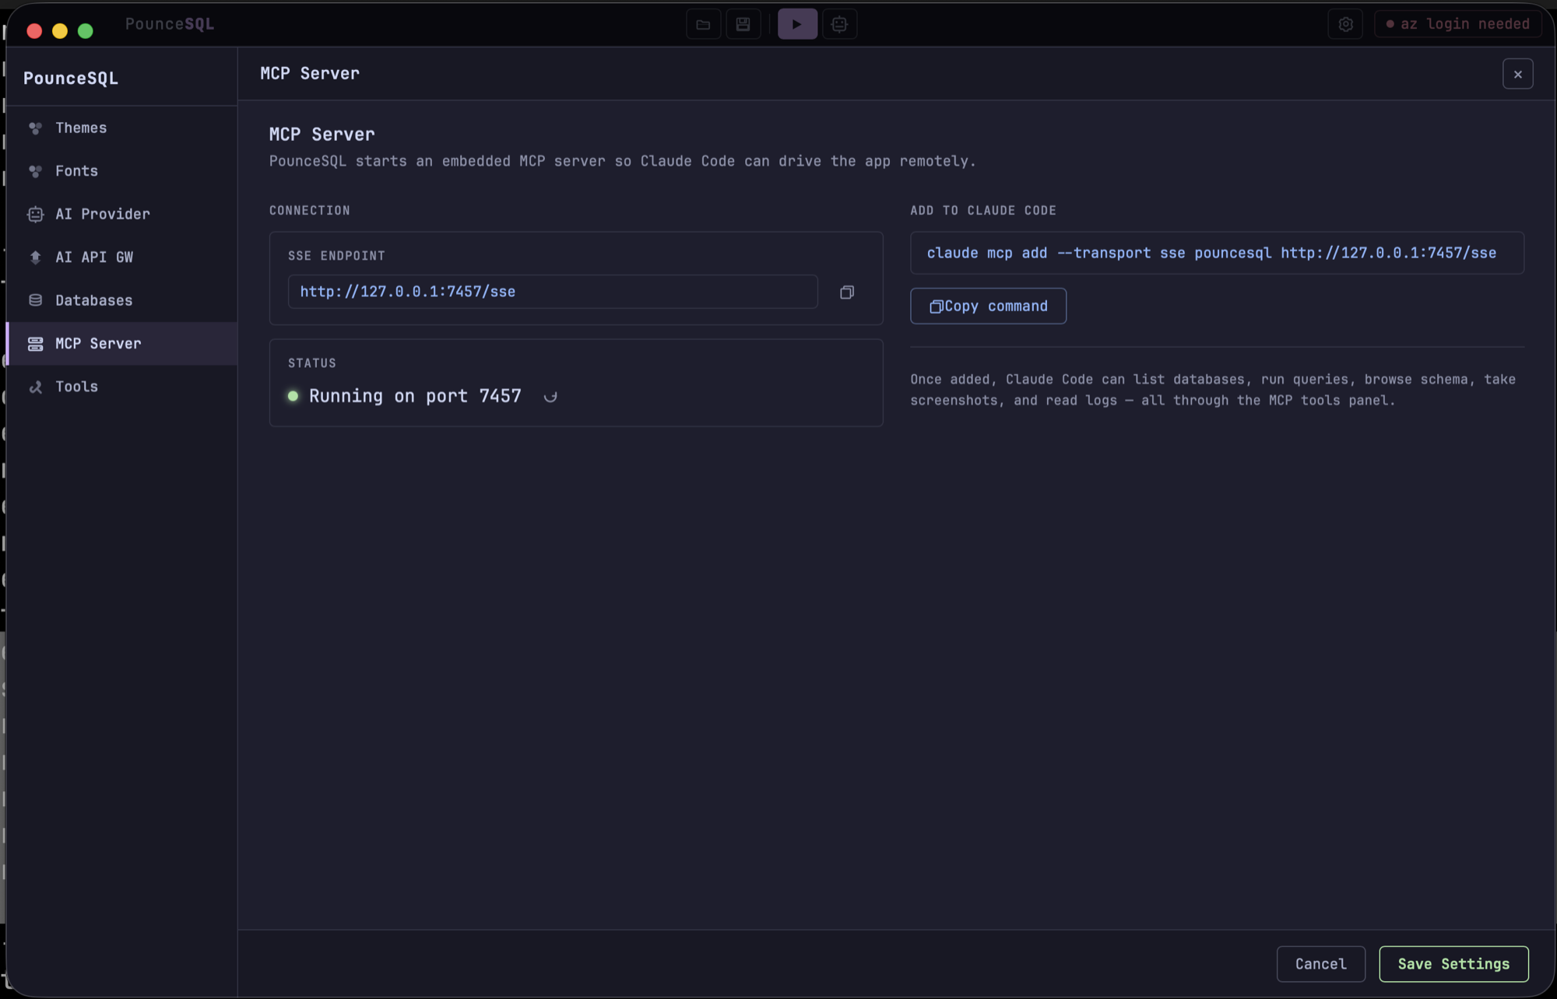Click the Themes palette icon
This screenshot has height=999, width=1557.
(x=35, y=128)
